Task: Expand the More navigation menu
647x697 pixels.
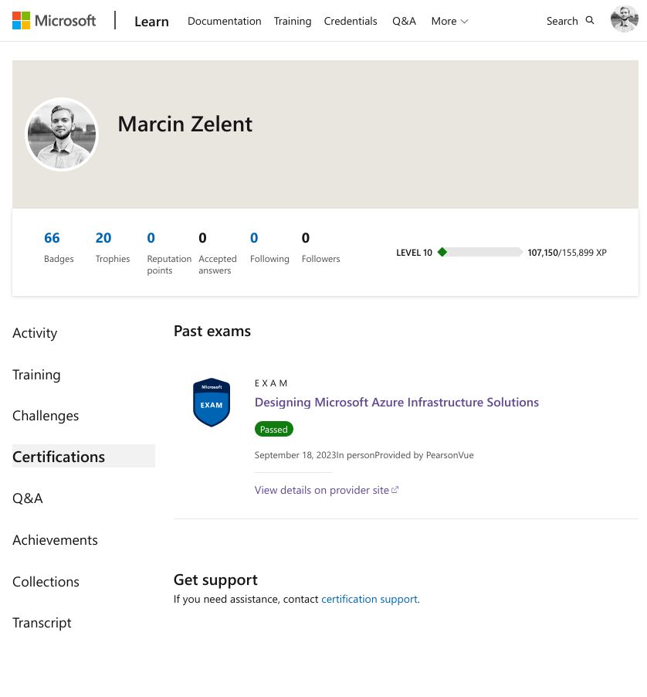Action: (449, 21)
